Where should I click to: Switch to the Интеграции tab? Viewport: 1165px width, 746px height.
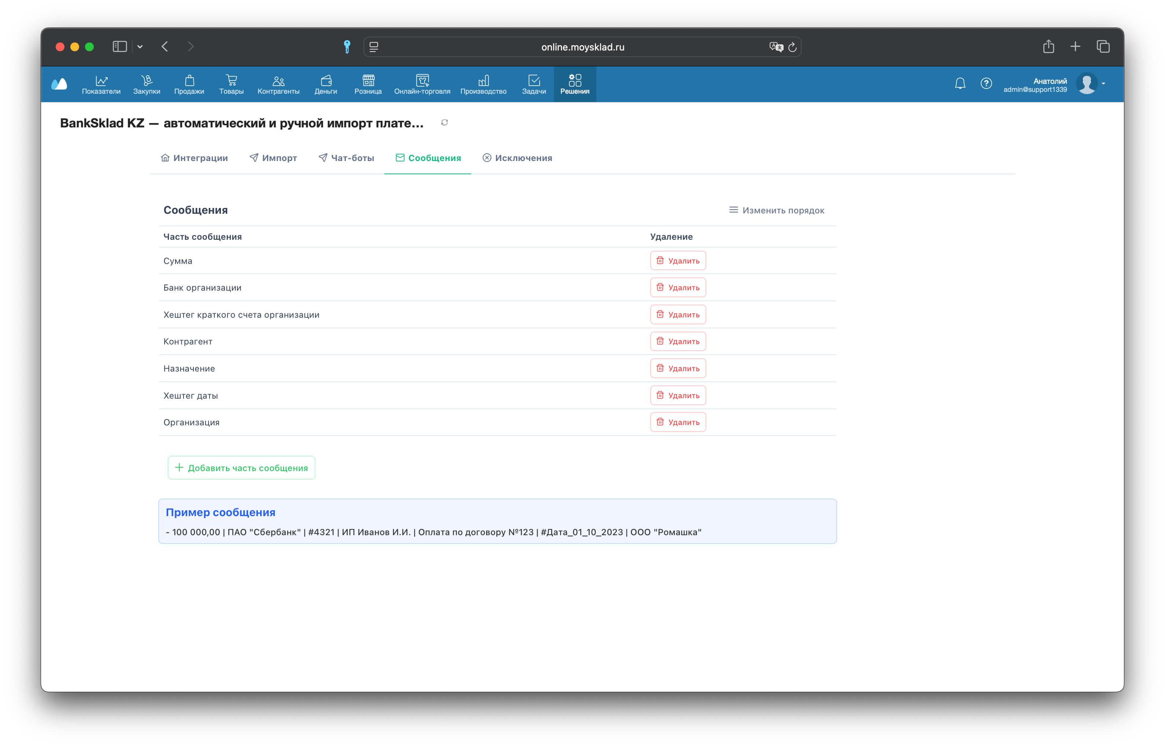194,158
